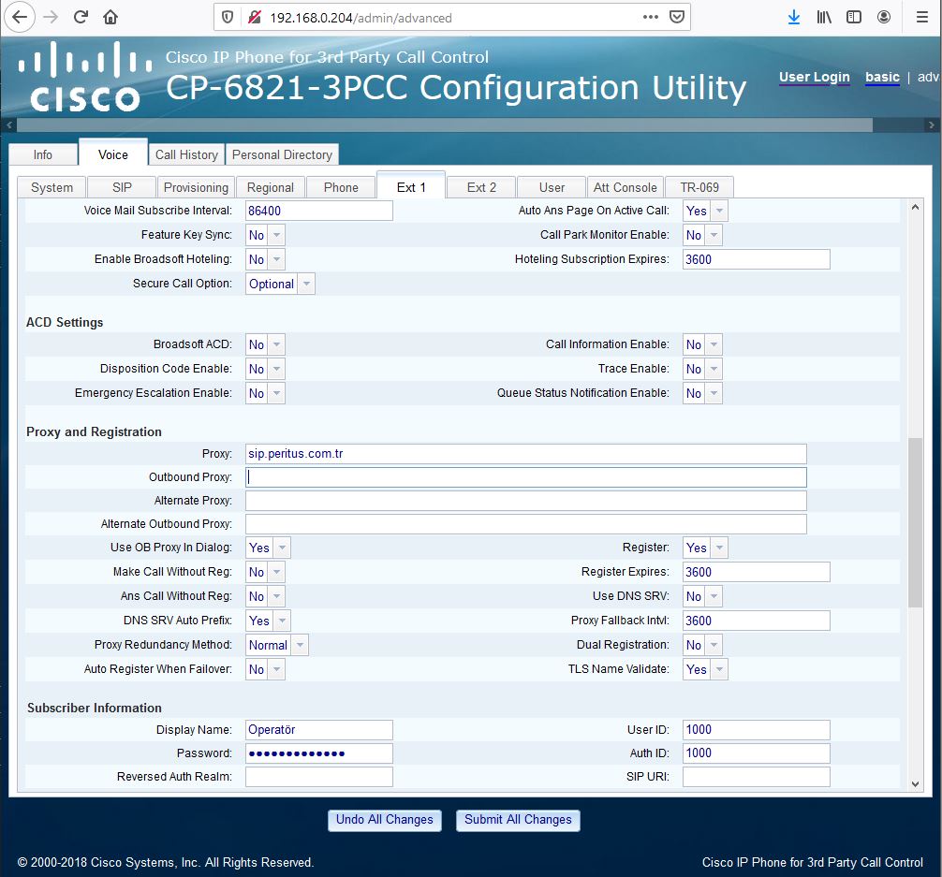Select the TR-069 sub-tab
The width and height of the screenshot is (942, 877).
click(x=699, y=187)
